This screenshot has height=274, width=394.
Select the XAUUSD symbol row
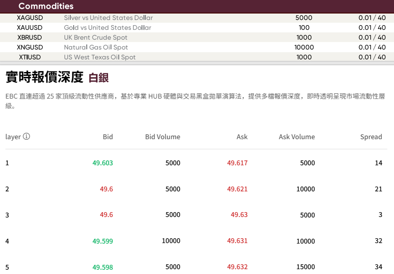(30, 28)
